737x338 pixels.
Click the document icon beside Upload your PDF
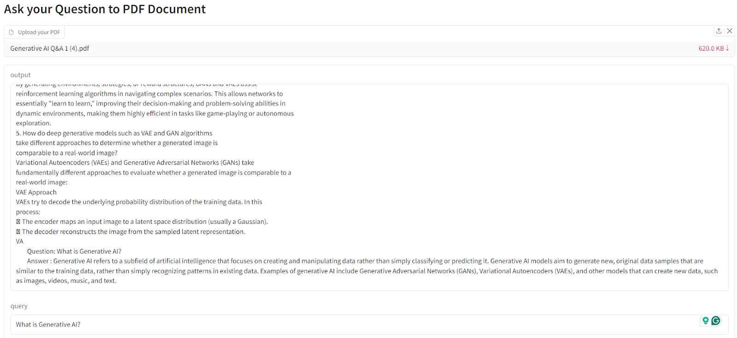[12, 32]
